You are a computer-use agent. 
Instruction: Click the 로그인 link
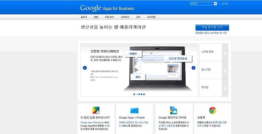point(225,4)
